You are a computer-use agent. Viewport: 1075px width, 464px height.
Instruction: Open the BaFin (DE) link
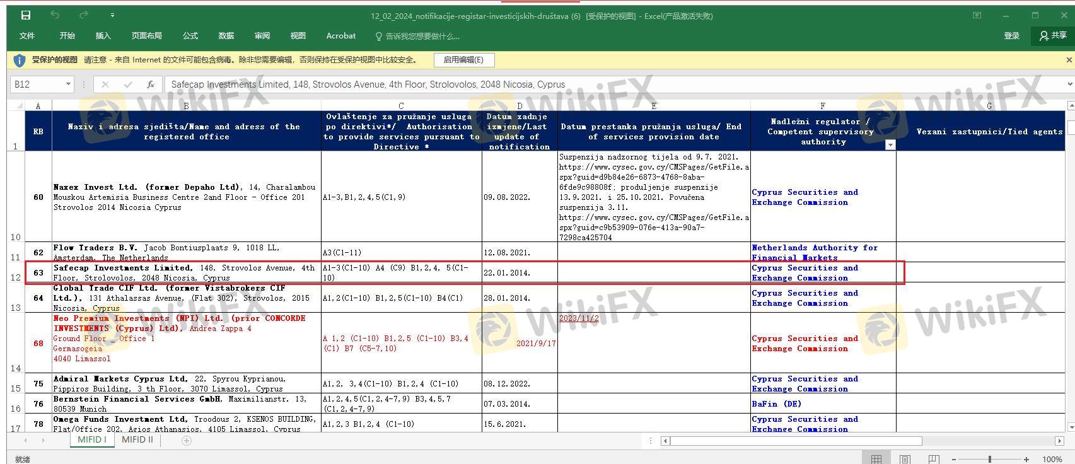coord(776,403)
